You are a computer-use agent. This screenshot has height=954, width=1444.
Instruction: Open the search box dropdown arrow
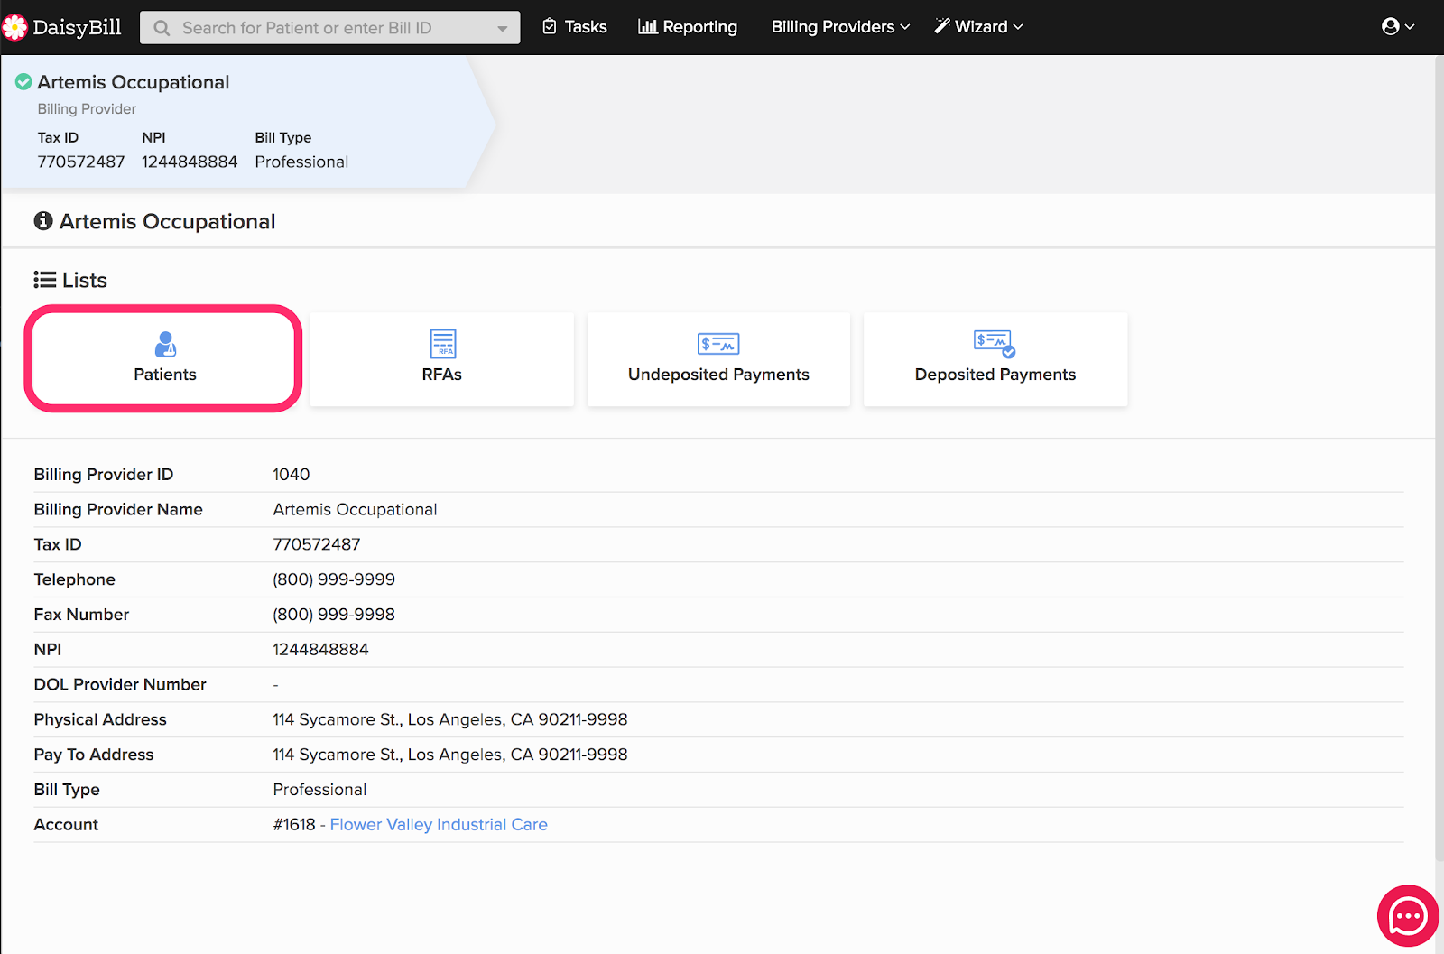[503, 28]
